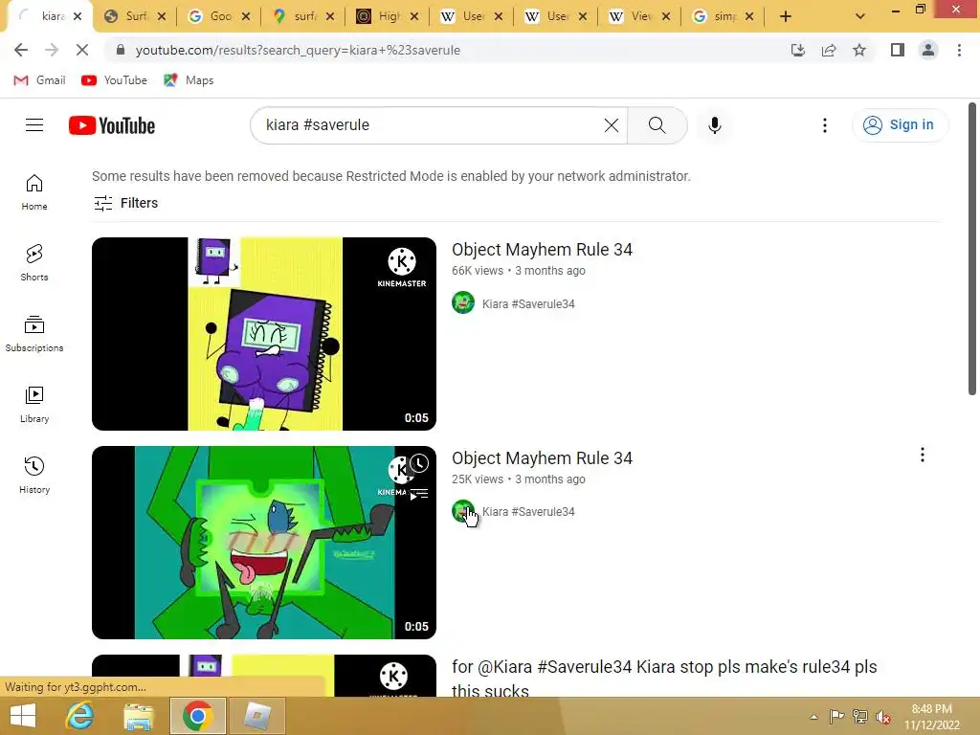The width and height of the screenshot is (980, 735).
Task: Open the YouTube hamburger guide menu
Action: pos(34,125)
